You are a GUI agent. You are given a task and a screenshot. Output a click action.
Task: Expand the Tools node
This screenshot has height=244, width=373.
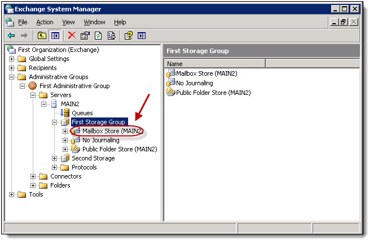11,194
